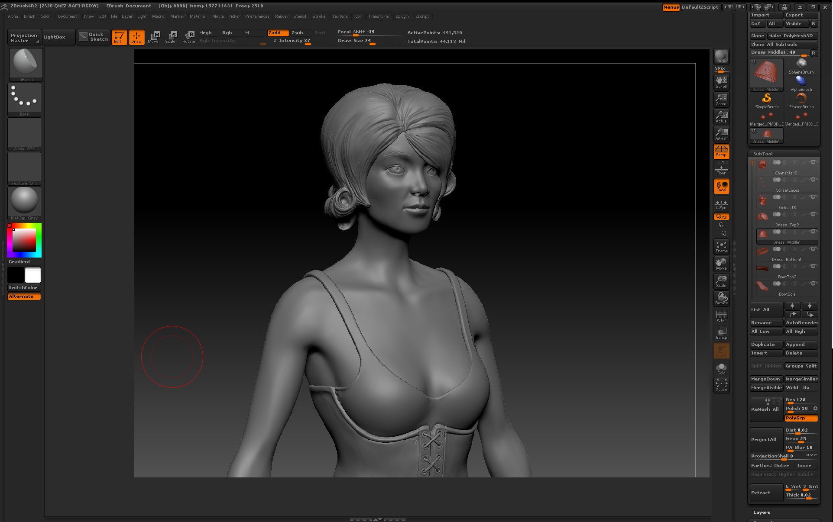Click the AAHalf icon
This screenshot has width=833, height=522.
pos(721,134)
